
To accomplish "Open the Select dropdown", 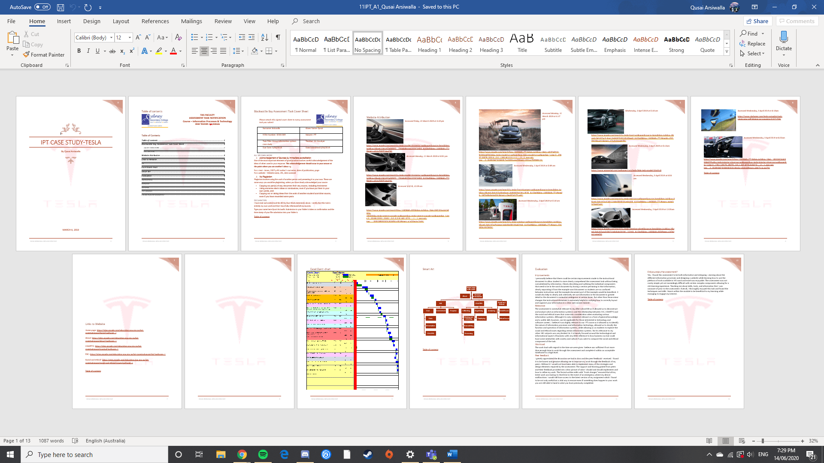I will point(752,53).
